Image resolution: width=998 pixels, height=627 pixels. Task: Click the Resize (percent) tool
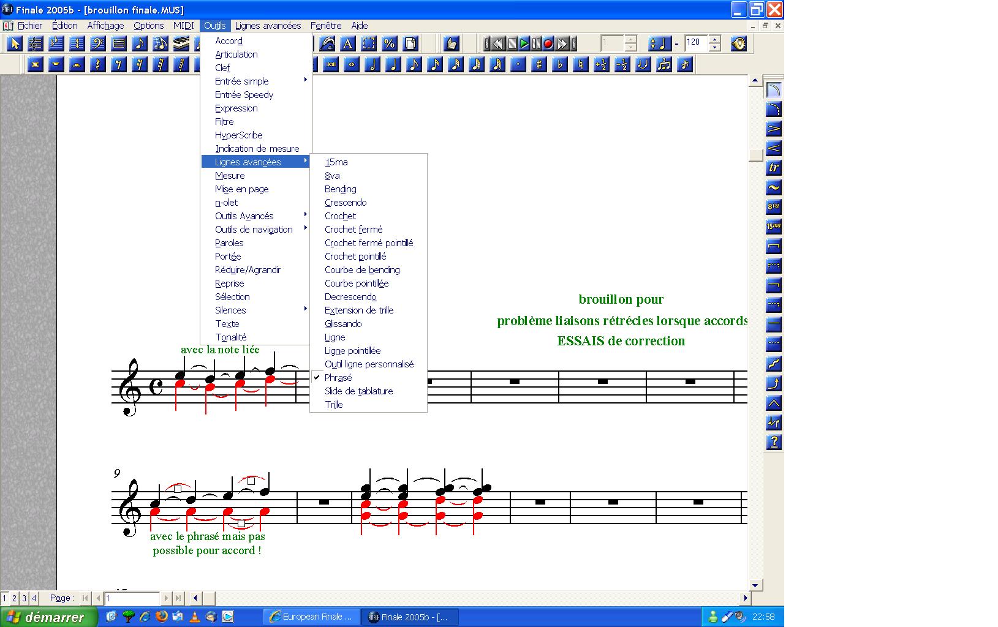point(389,43)
